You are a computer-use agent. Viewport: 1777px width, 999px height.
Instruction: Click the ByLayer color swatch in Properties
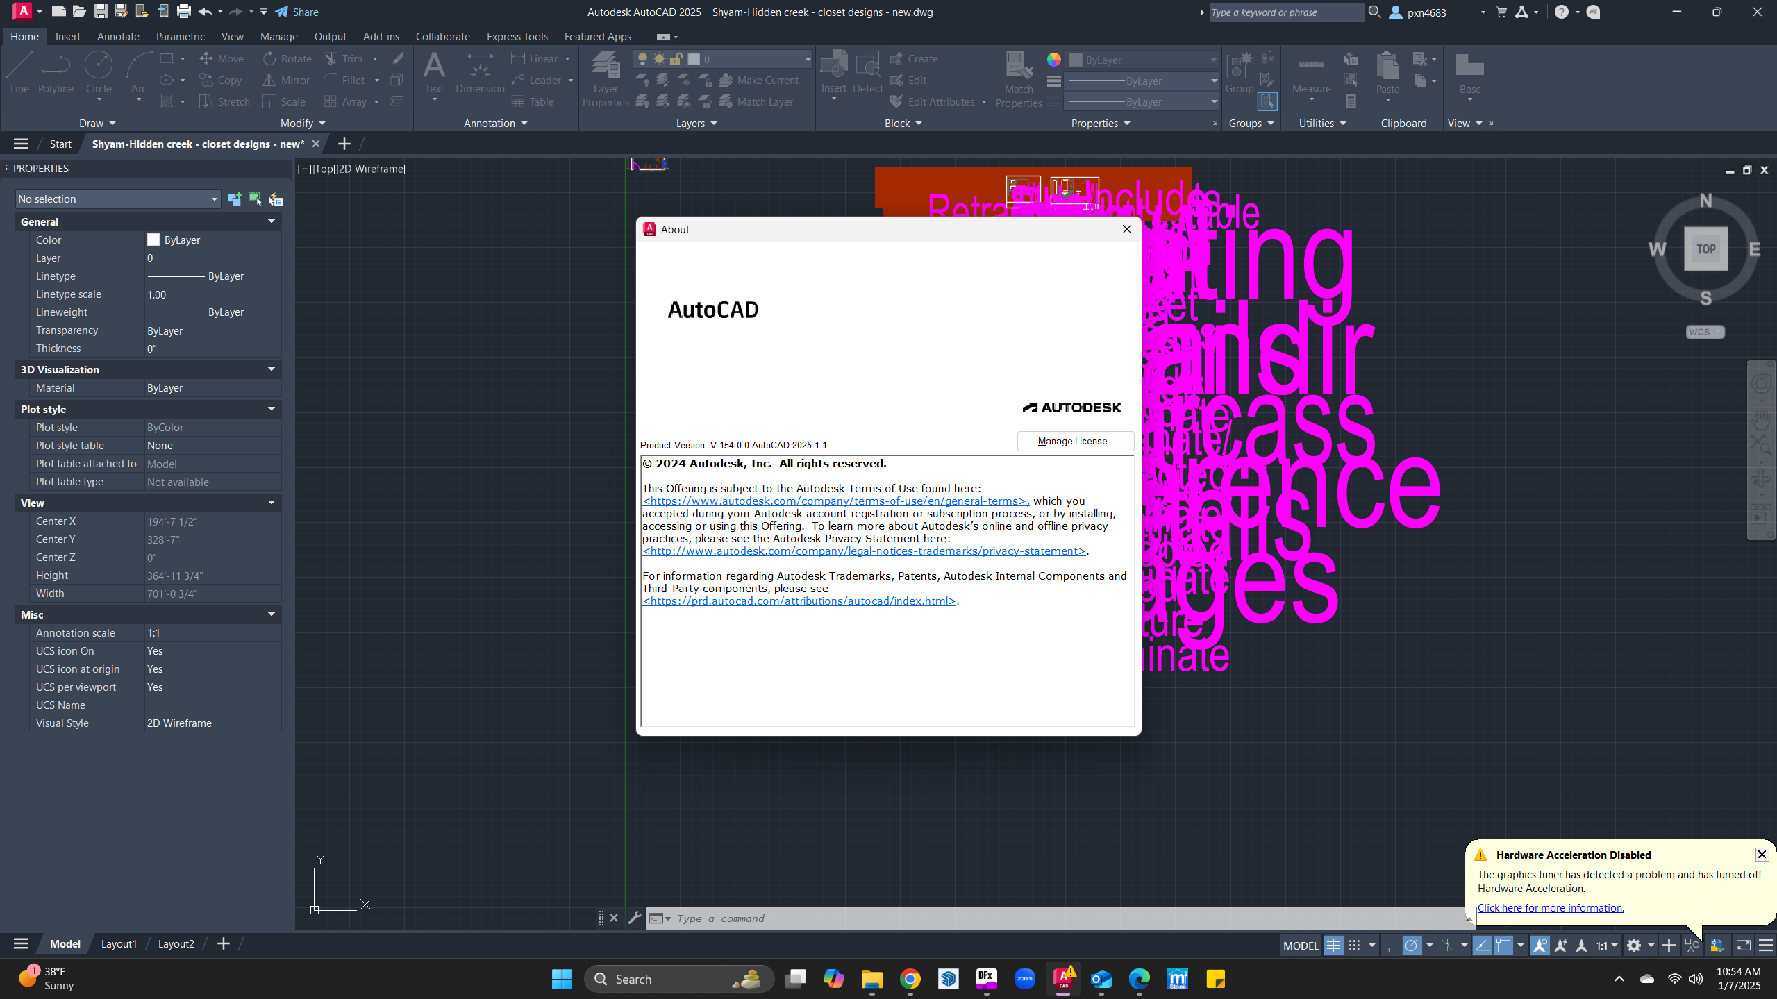point(153,240)
